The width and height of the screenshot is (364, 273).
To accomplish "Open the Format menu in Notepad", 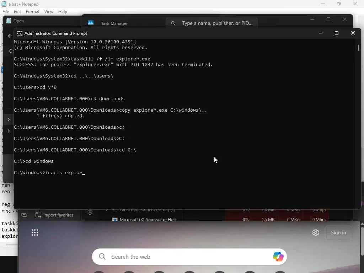I will point(32,12).
